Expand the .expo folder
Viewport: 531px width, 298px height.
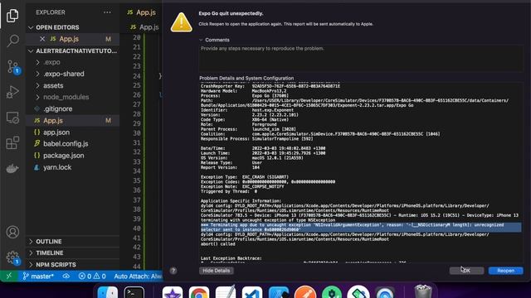pyautogui.click(x=72, y=62)
